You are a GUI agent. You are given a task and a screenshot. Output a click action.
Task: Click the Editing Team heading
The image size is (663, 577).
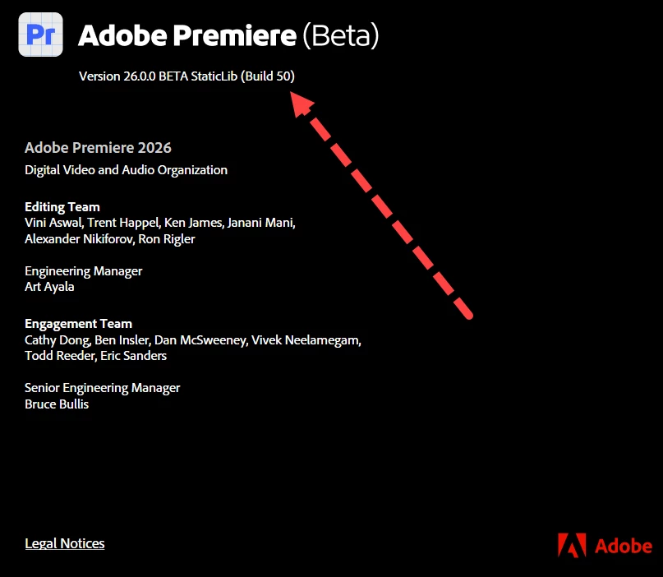pyautogui.click(x=62, y=207)
